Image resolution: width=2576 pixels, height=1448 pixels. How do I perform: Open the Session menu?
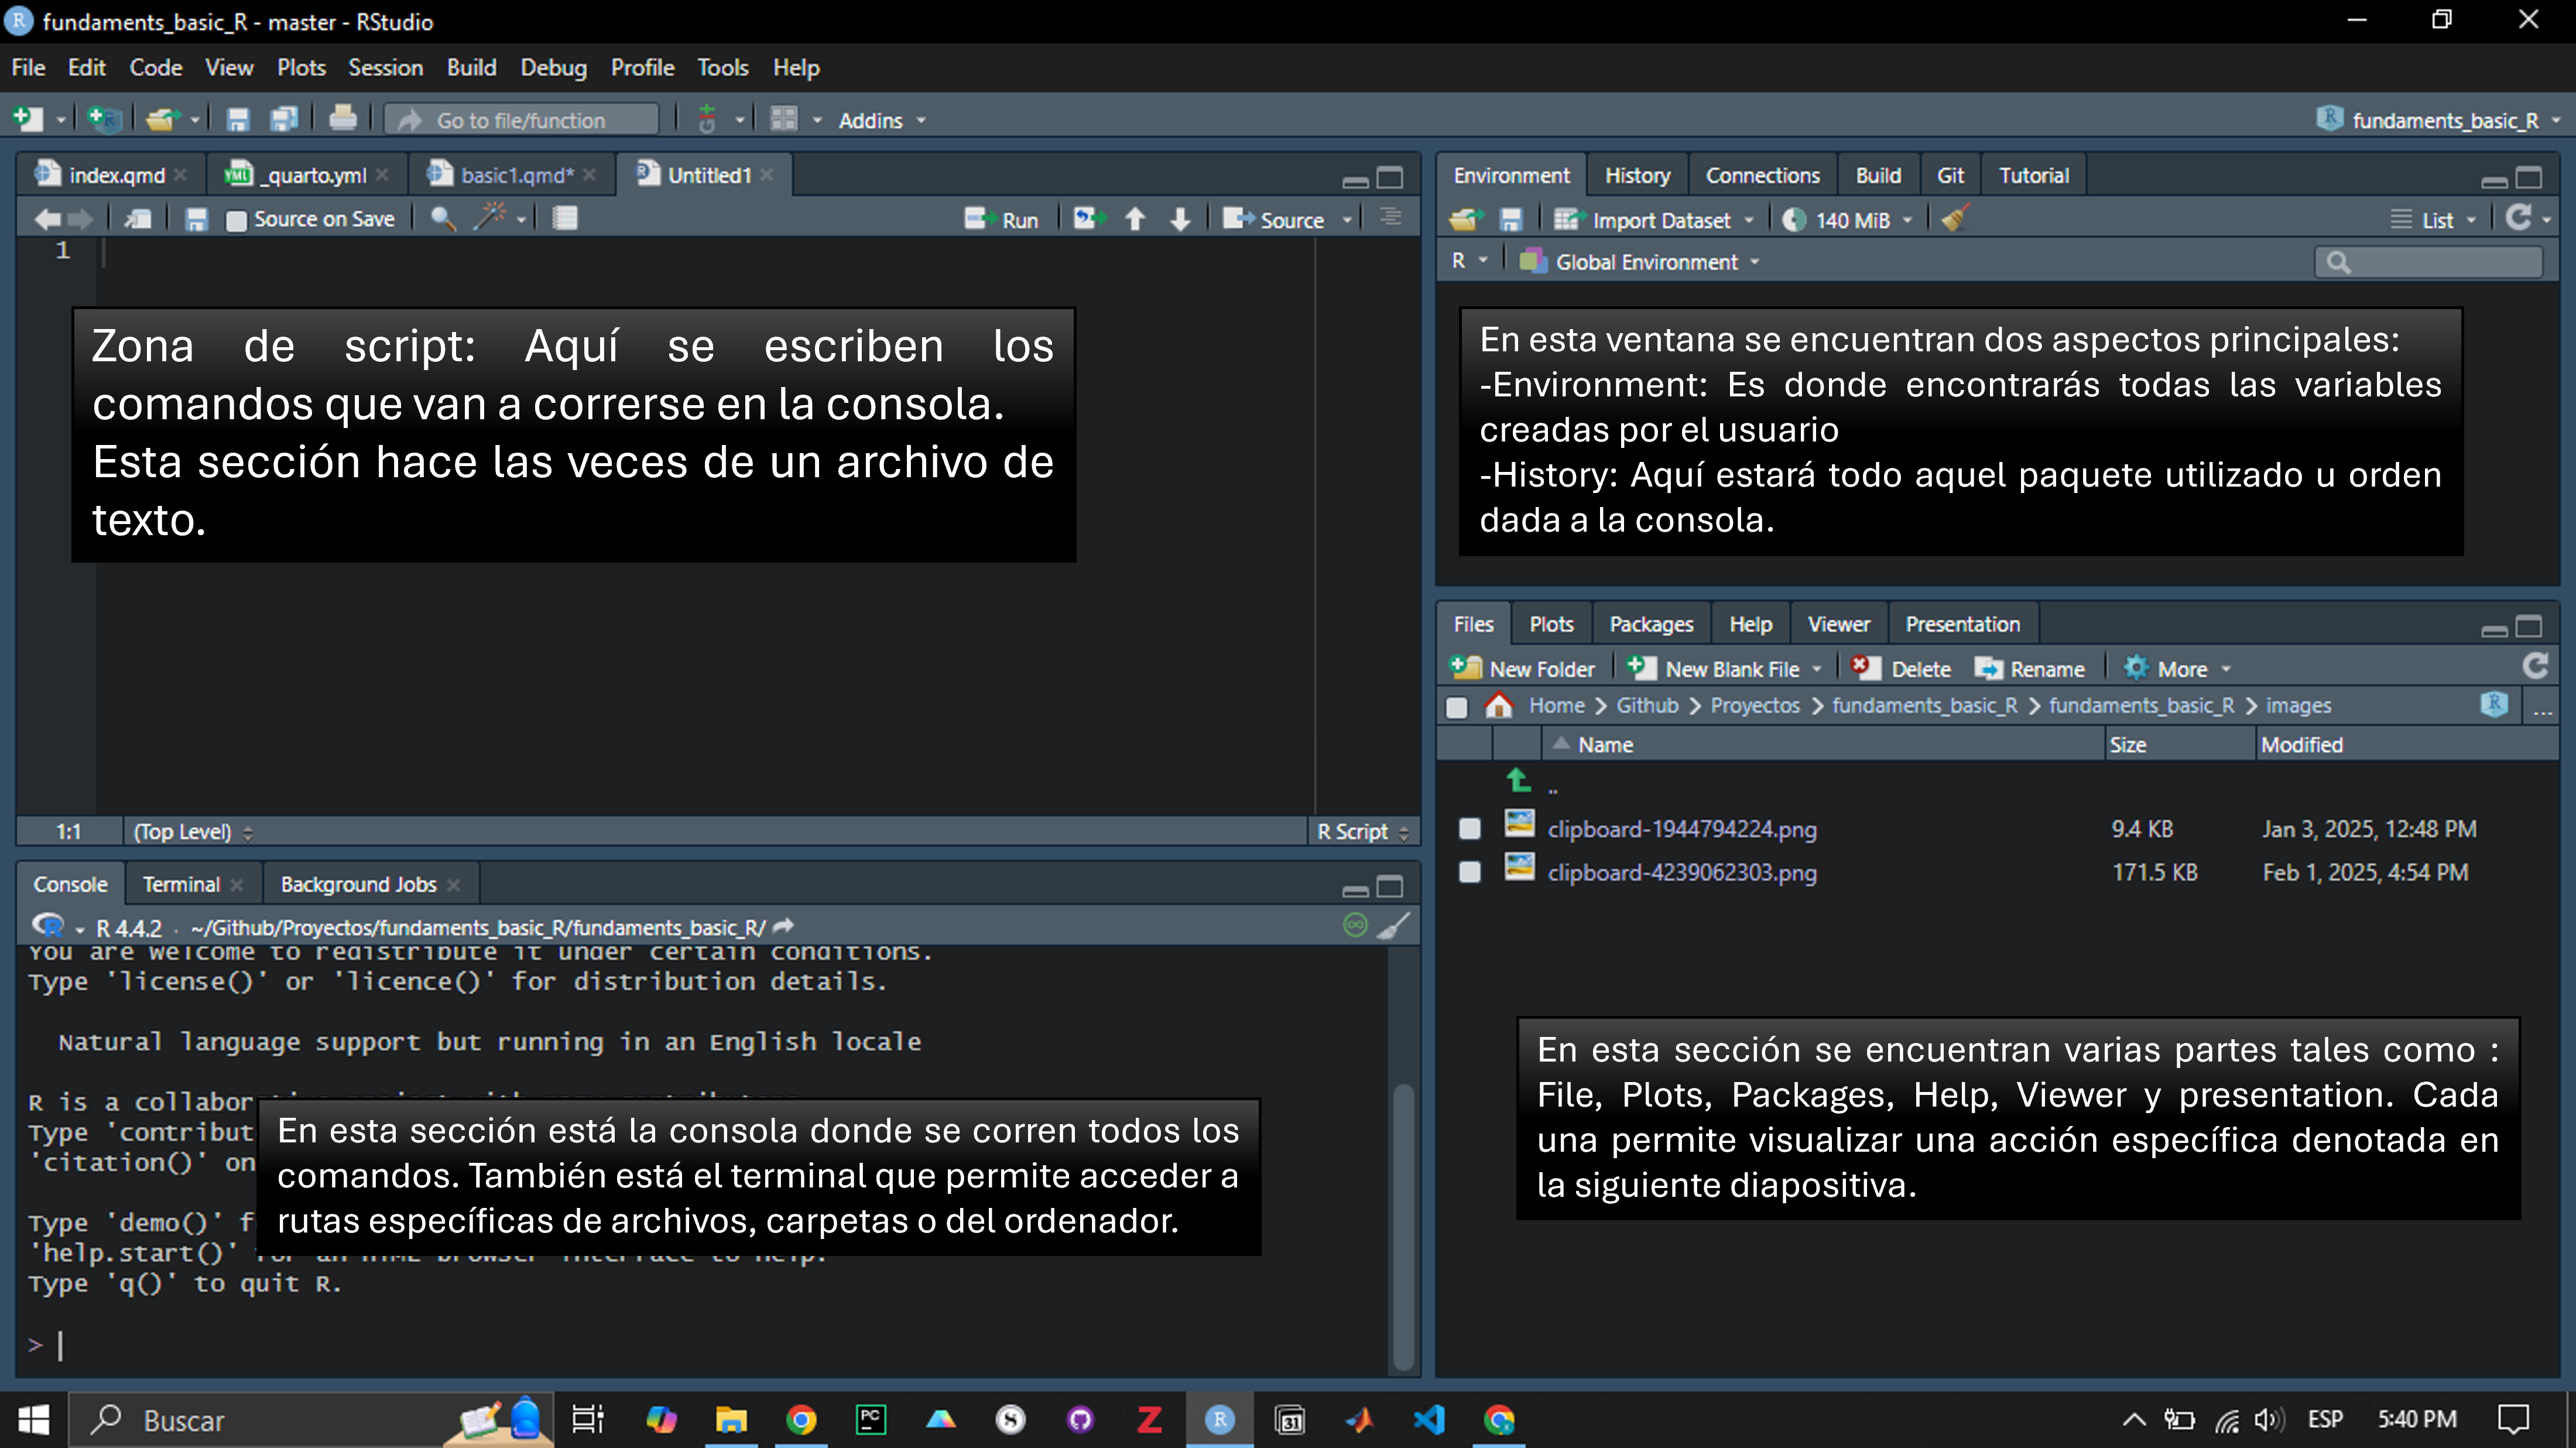[385, 67]
